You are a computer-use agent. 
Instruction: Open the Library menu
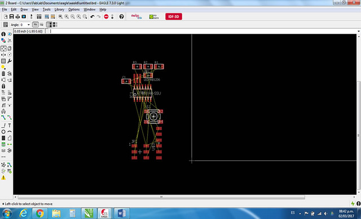(x=59, y=10)
